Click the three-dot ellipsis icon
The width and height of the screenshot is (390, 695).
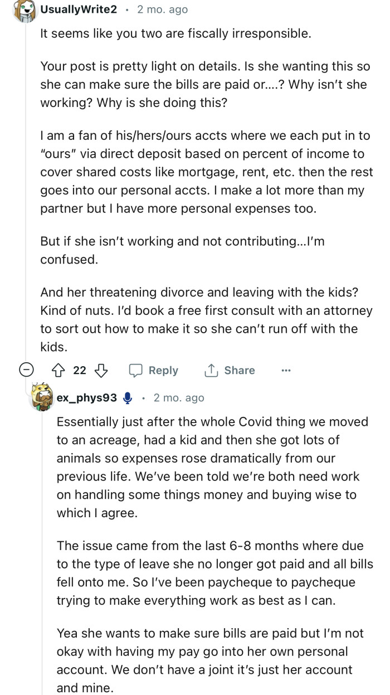[x=286, y=370]
